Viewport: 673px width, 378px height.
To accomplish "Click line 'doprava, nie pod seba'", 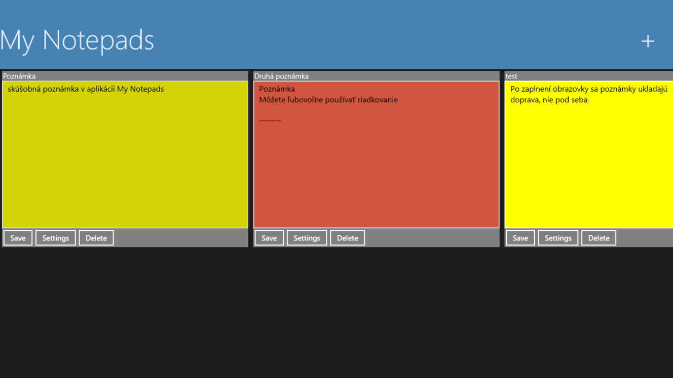I will coord(549,100).
